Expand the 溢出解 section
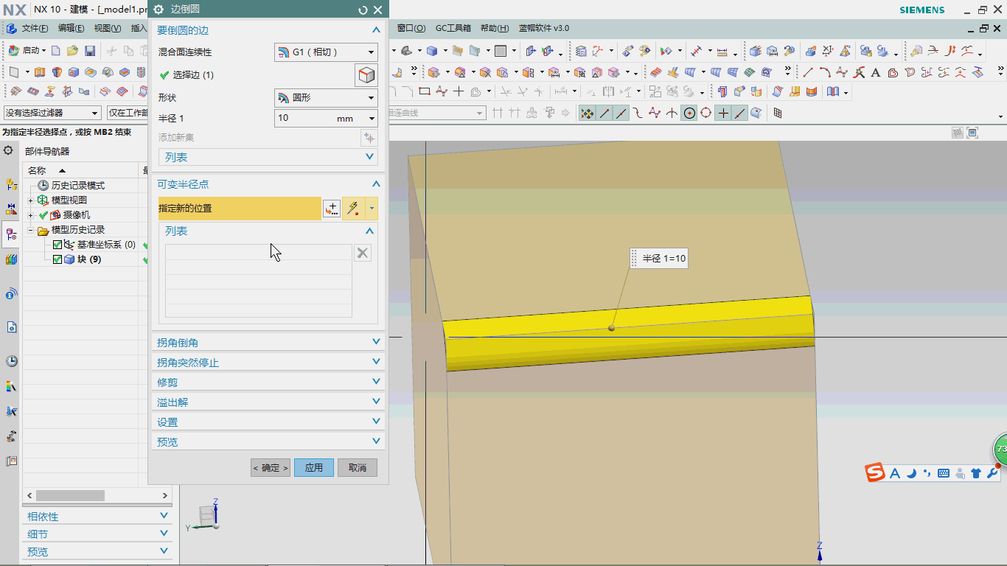 pyautogui.click(x=269, y=402)
